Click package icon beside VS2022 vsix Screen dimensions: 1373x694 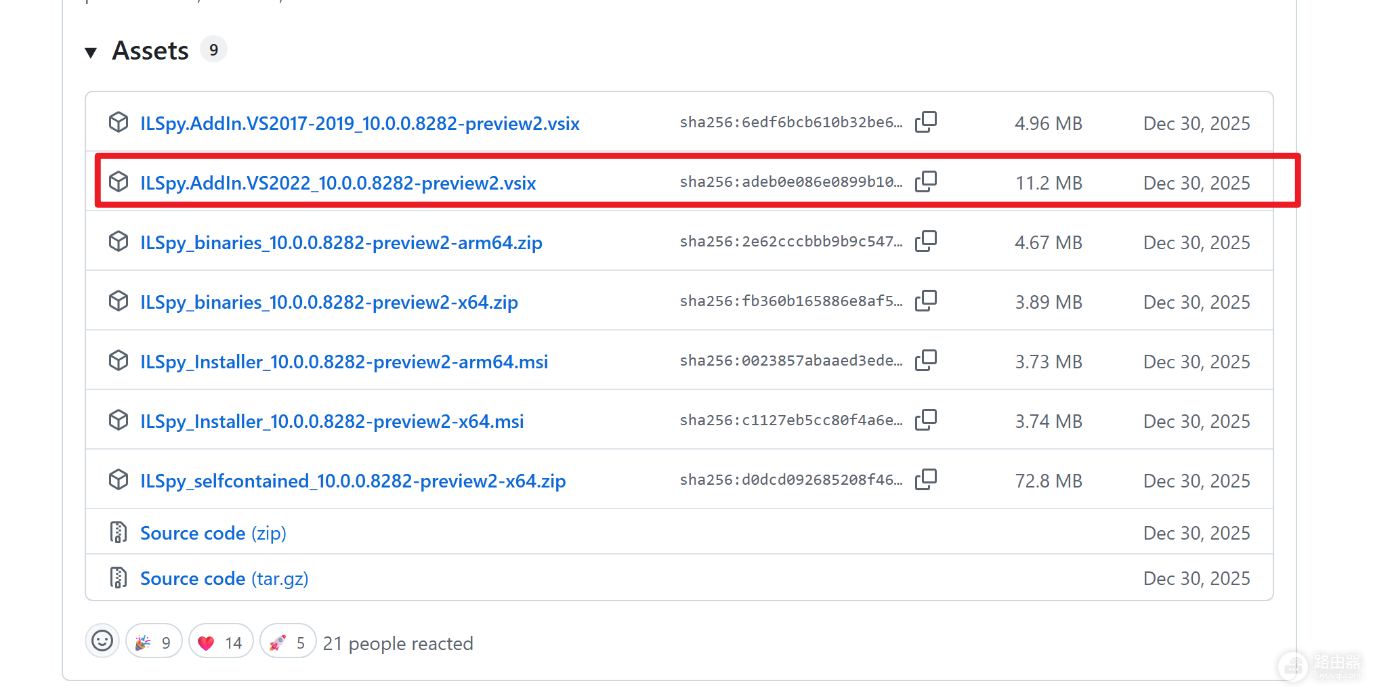coord(119,181)
